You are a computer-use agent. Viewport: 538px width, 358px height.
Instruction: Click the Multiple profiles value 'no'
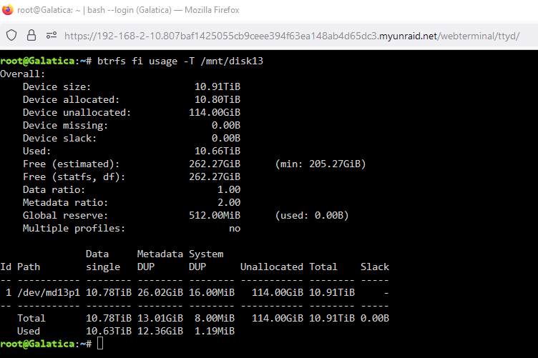point(235,228)
